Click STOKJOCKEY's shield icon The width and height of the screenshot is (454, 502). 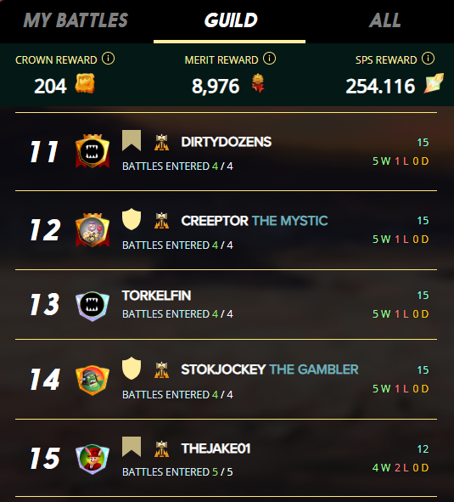pyautogui.click(x=132, y=368)
